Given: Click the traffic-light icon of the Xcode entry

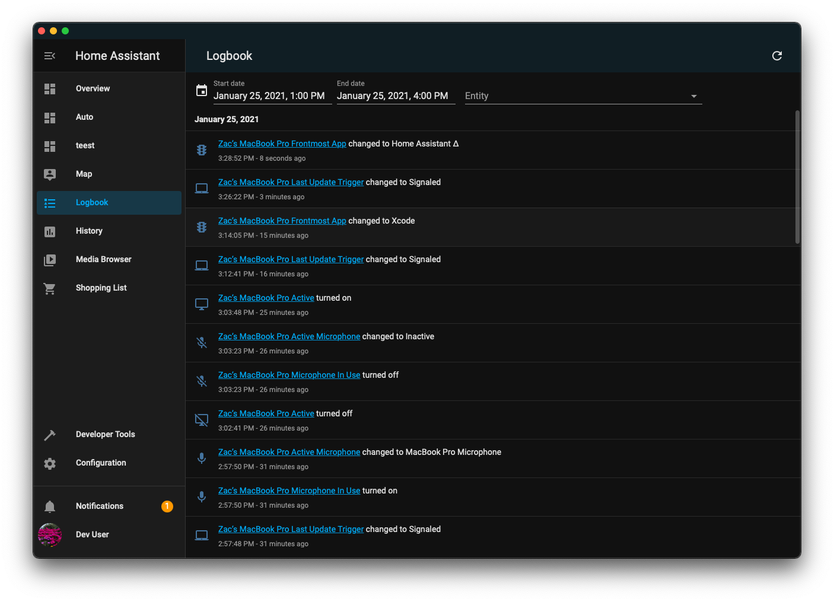Looking at the screenshot, I should (202, 227).
